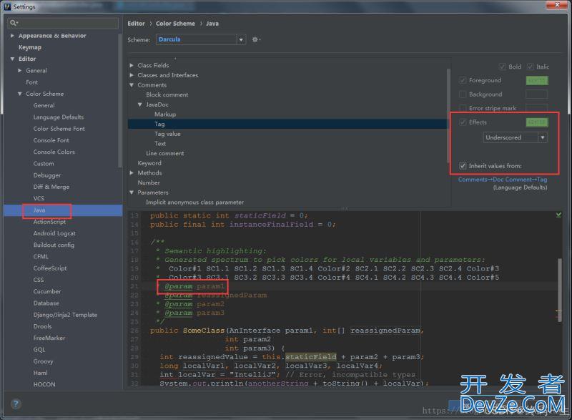
Task: Select the Text attribute under JavaDoc
Action: tap(160, 144)
